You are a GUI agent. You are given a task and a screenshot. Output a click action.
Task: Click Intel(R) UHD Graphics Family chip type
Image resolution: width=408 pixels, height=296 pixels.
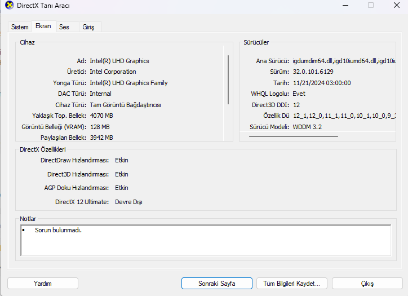[128, 83]
